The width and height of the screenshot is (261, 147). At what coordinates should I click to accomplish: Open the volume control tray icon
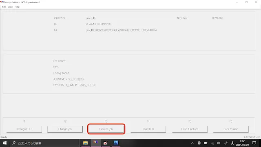click(219, 143)
